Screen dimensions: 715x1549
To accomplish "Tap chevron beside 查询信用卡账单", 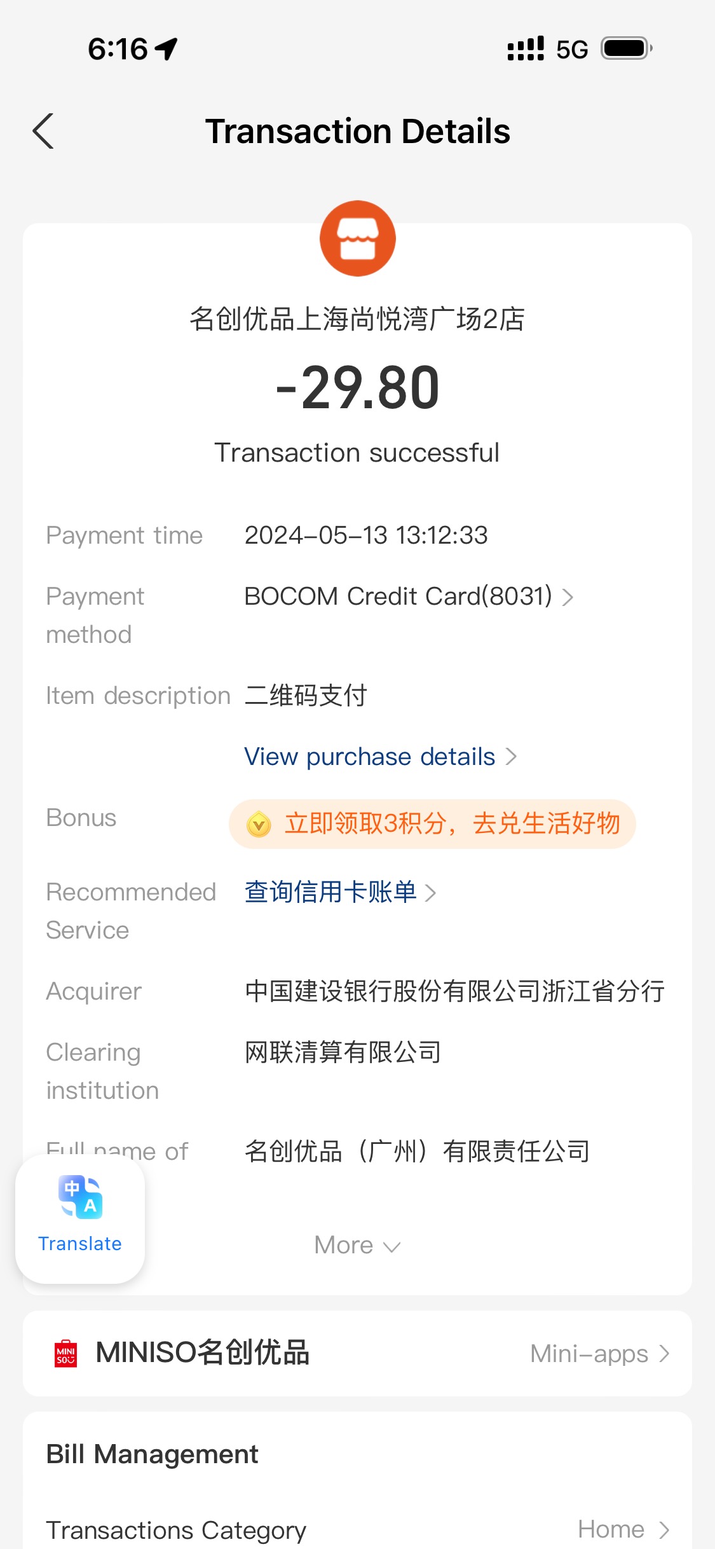I will tap(430, 893).
